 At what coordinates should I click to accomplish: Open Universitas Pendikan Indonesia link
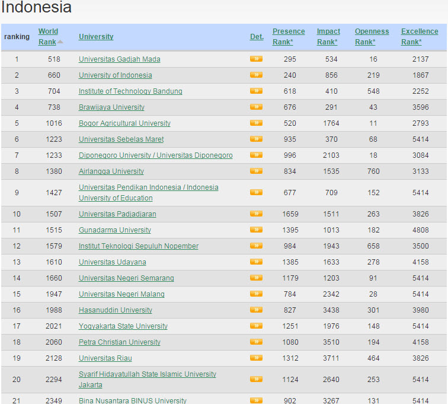148,193
